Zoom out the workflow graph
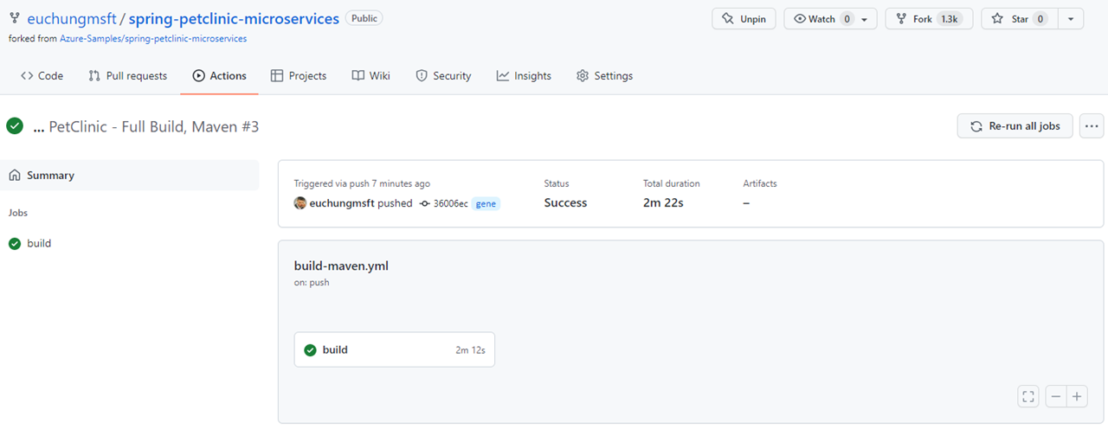Viewport: 1108px width, 429px height. (x=1056, y=397)
